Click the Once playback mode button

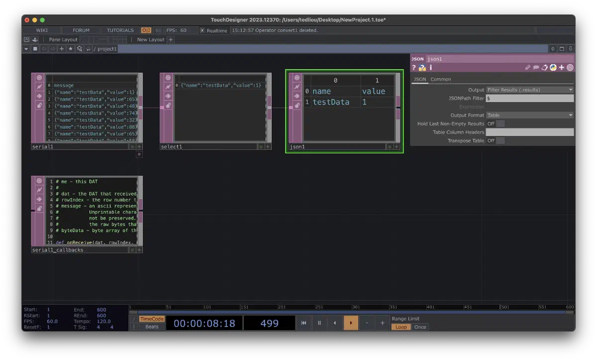pyautogui.click(x=420, y=327)
